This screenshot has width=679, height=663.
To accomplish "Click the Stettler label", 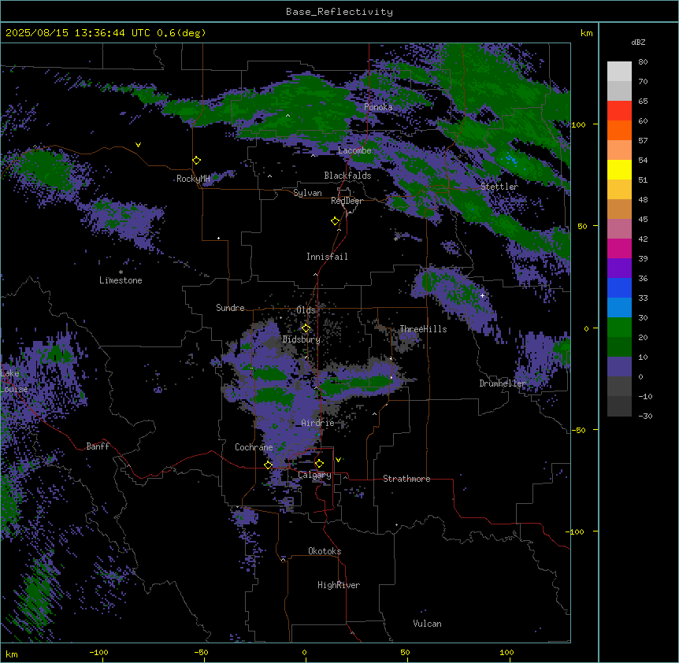I will 499,187.
